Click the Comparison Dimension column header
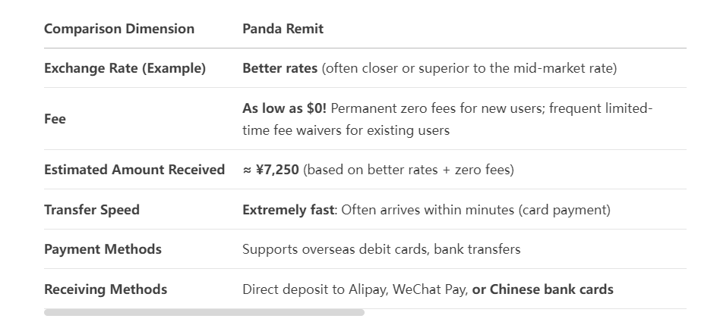This screenshot has height=325, width=717. click(x=119, y=29)
